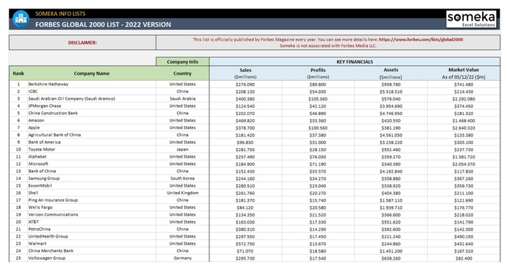507x272 pixels.
Task: Select the Assets ($millions) column header
Action: (x=390, y=74)
